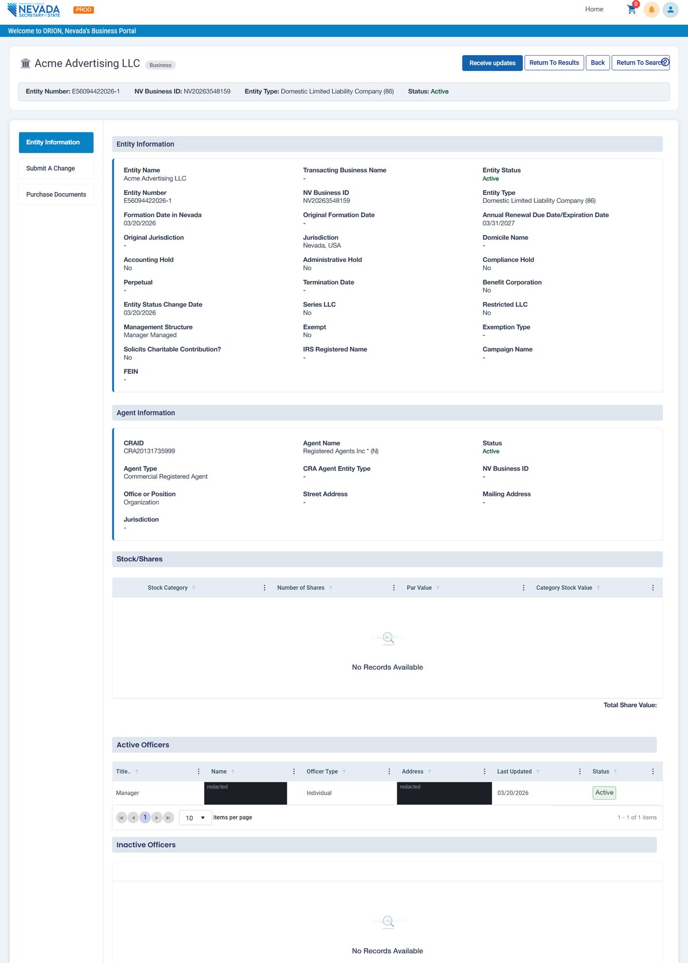Viewport: 688px width, 963px height.
Task: Open Last Updated column menu
Action: [580, 772]
